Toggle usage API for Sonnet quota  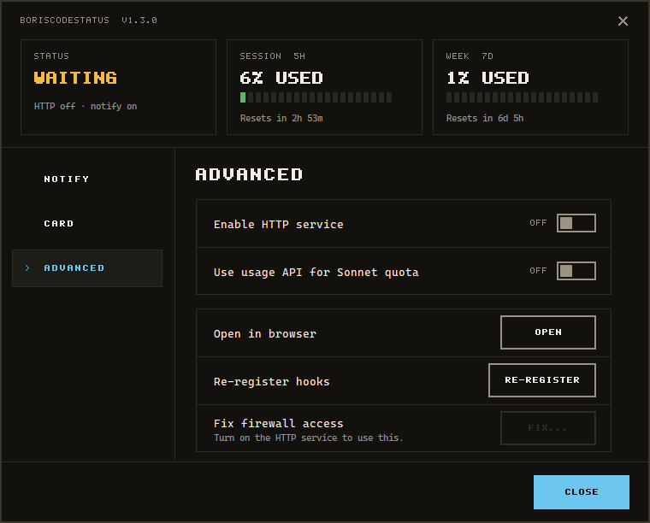click(576, 271)
